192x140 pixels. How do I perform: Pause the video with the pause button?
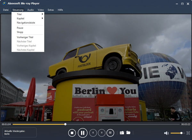[82, 133]
